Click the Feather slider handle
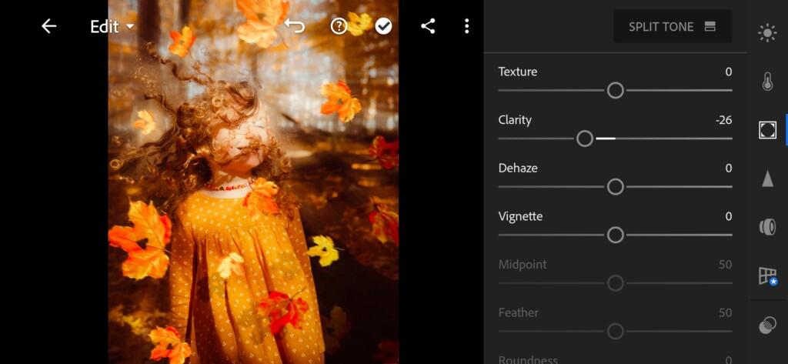Viewport: 788px width, 364px height. click(x=615, y=332)
